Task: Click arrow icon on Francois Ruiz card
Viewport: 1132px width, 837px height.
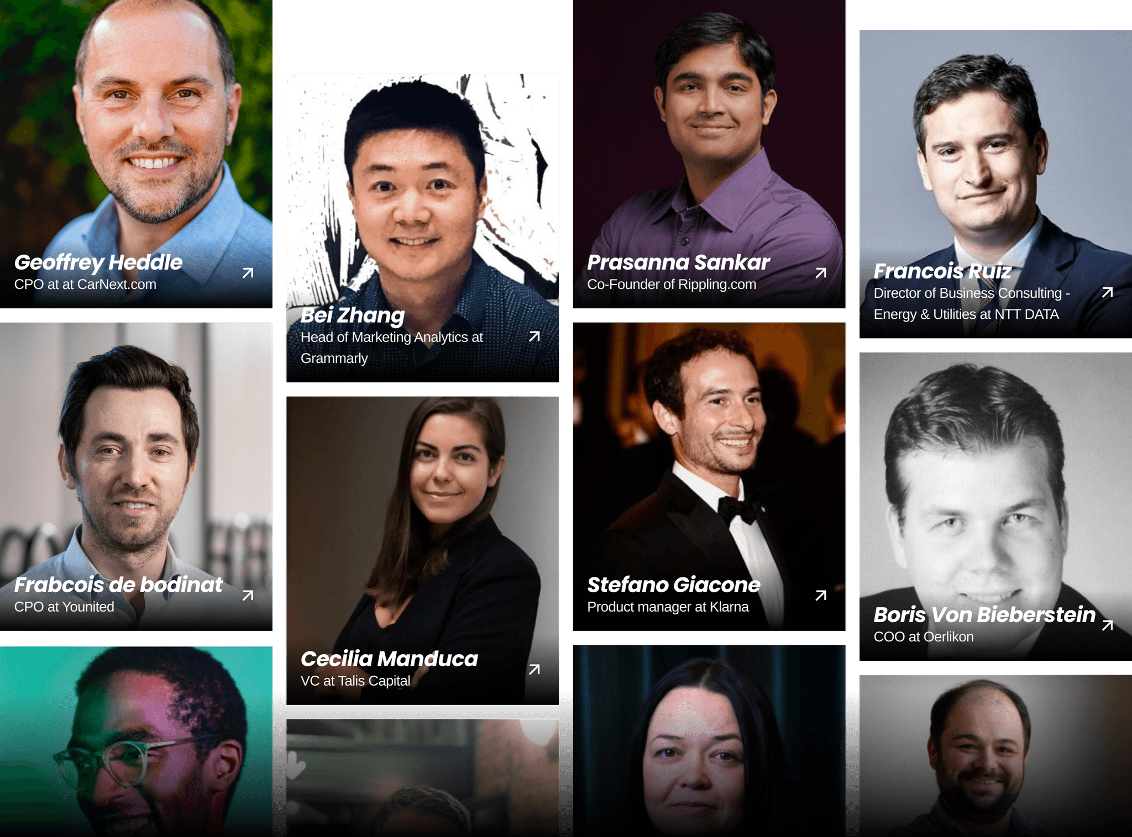Action: pyautogui.click(x=1108, y=292)
